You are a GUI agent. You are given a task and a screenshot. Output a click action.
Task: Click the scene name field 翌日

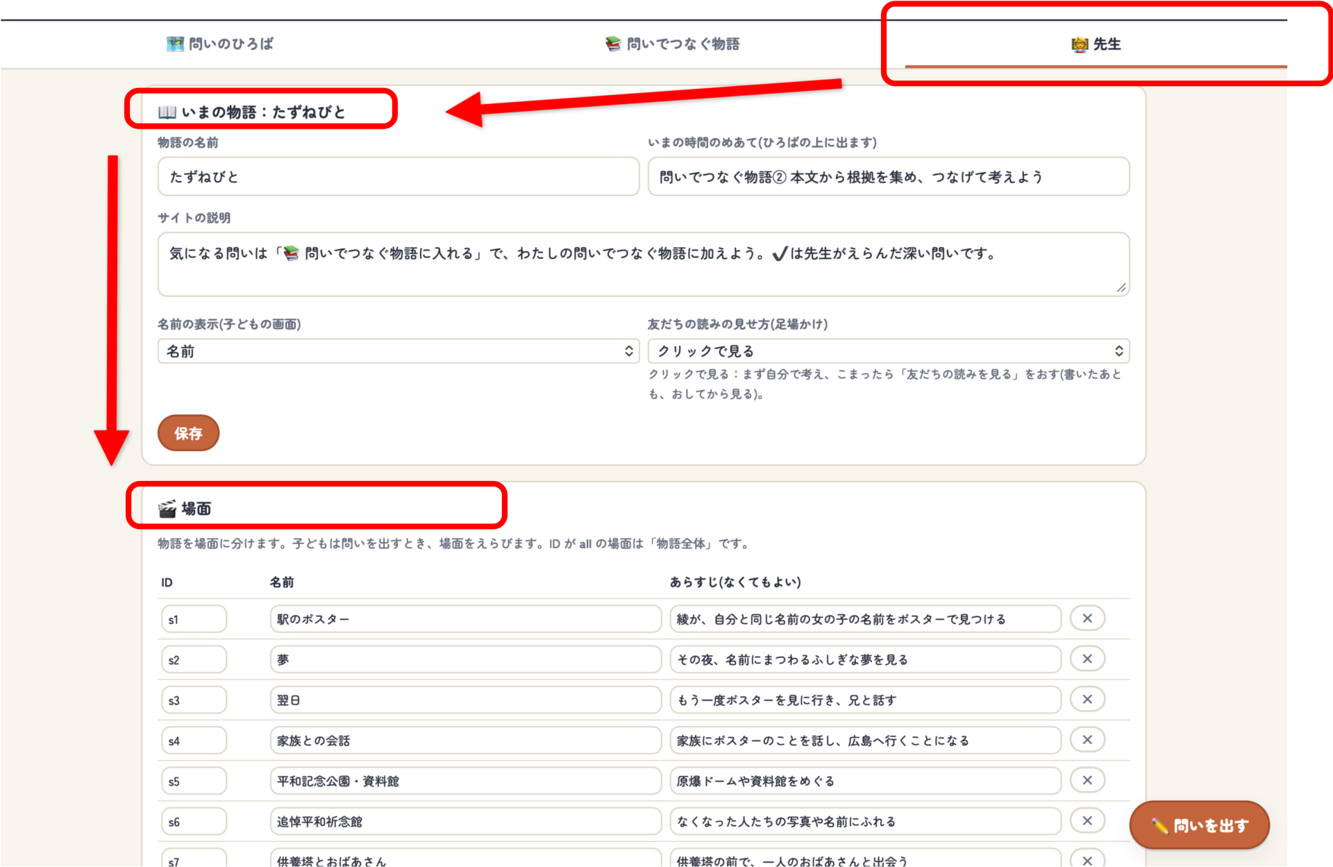[x=465, y=700]
